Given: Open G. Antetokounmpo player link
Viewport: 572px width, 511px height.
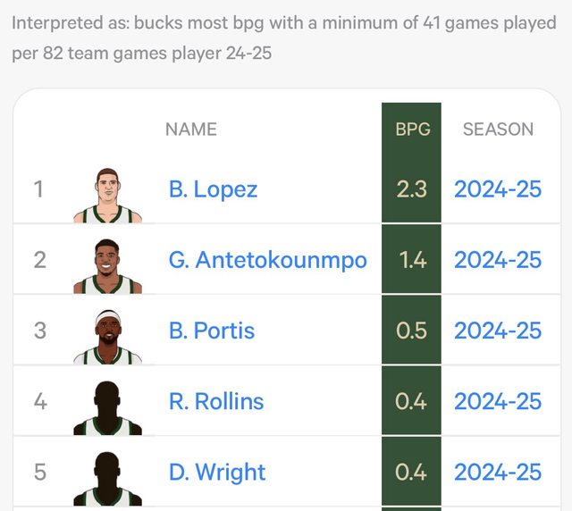Looking at the screenshot, I should 267,260.
